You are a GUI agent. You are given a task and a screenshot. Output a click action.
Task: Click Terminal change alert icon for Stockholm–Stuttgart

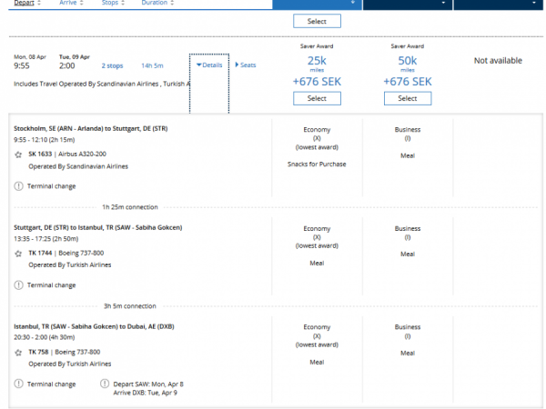click(x=19, y=186)
